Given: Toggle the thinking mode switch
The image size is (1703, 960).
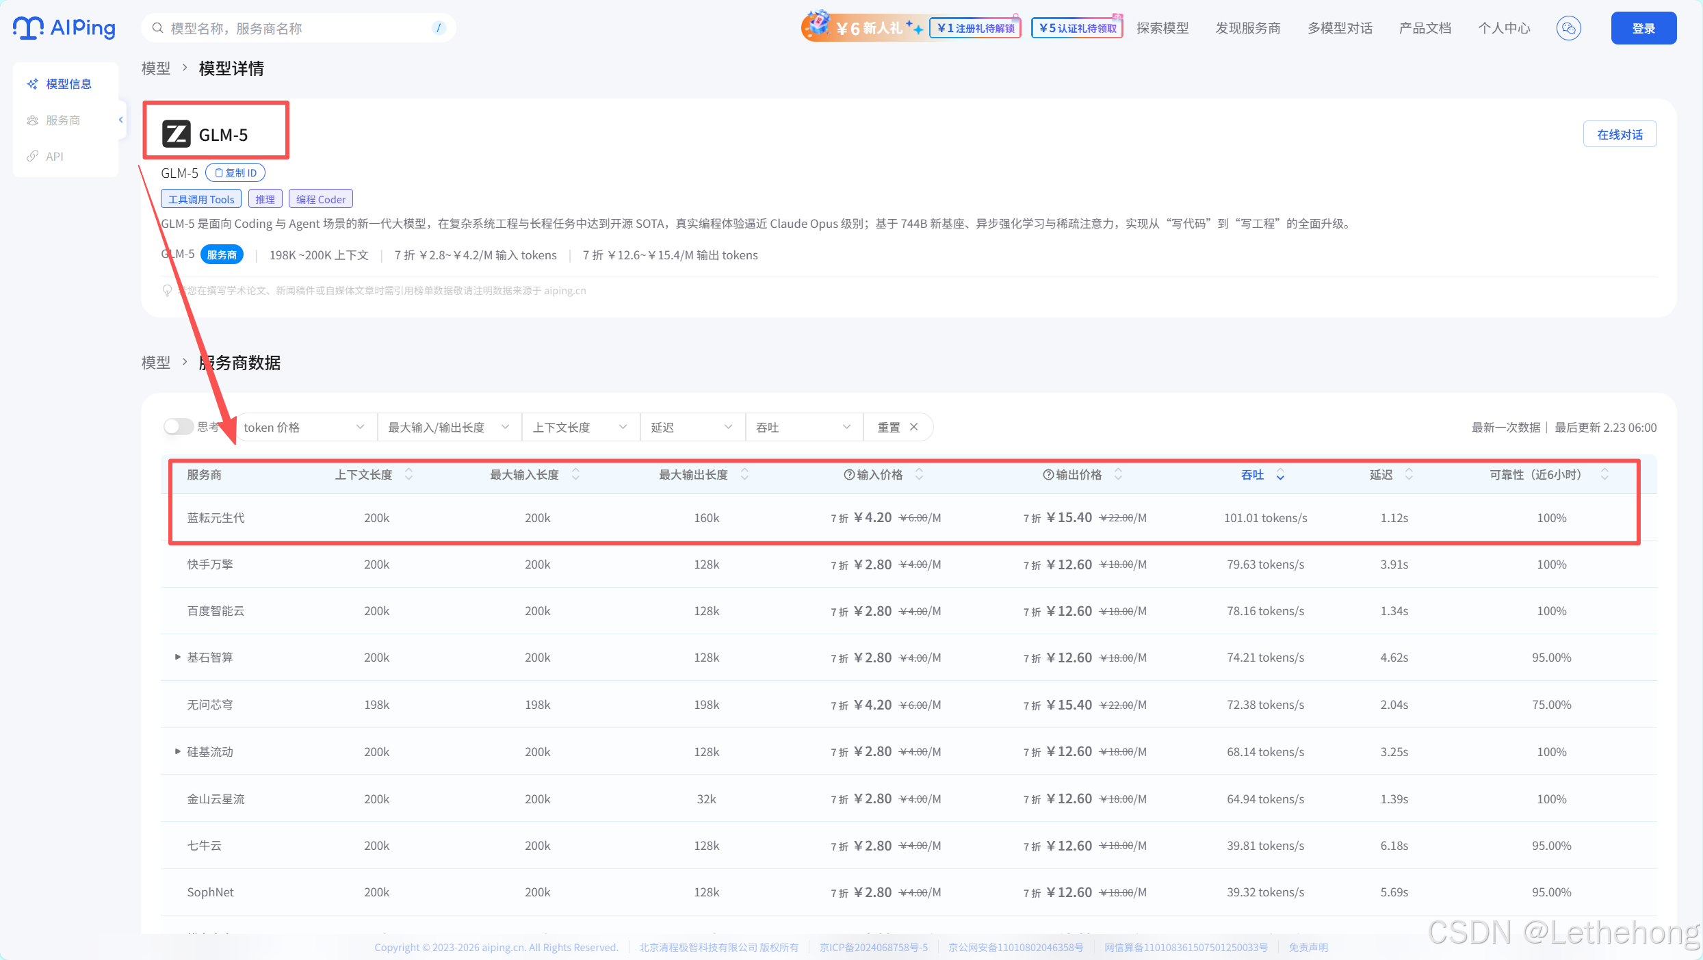Looking at the screenshot, I should coord(178,427).
